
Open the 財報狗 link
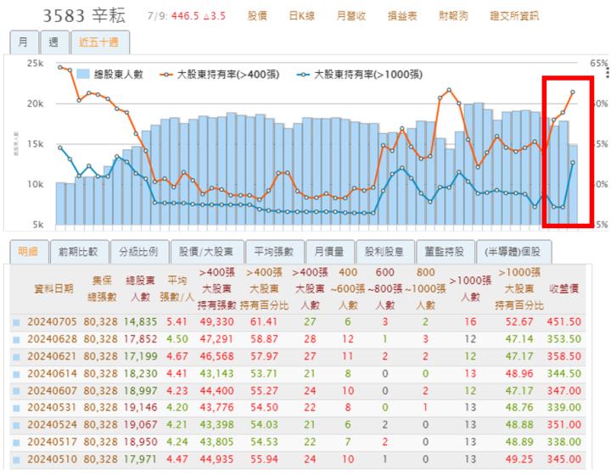453,16
